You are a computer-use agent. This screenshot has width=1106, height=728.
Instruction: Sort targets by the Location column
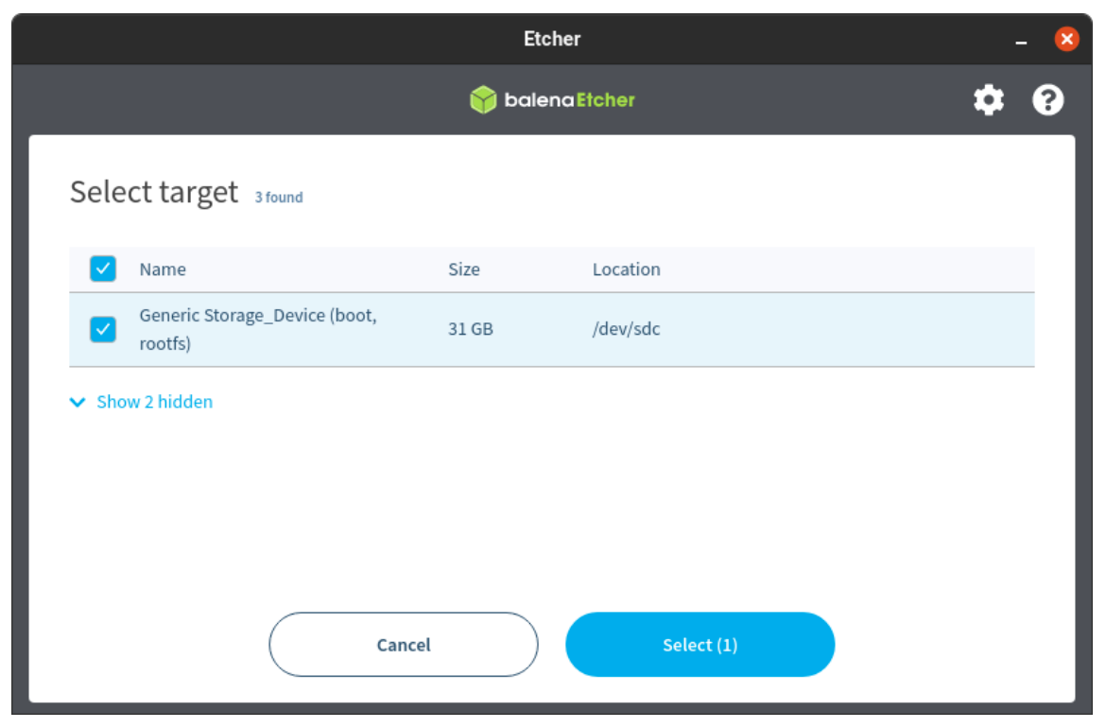coord(626,269)
